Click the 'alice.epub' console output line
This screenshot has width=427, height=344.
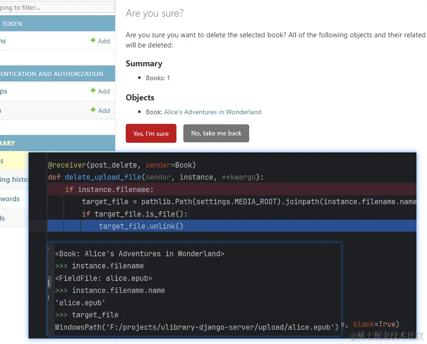tap(80, 303)
